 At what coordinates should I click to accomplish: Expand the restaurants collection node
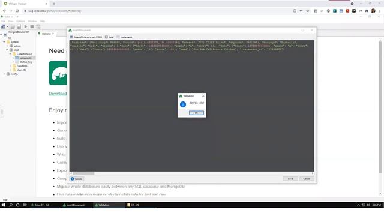pos(13,58)
